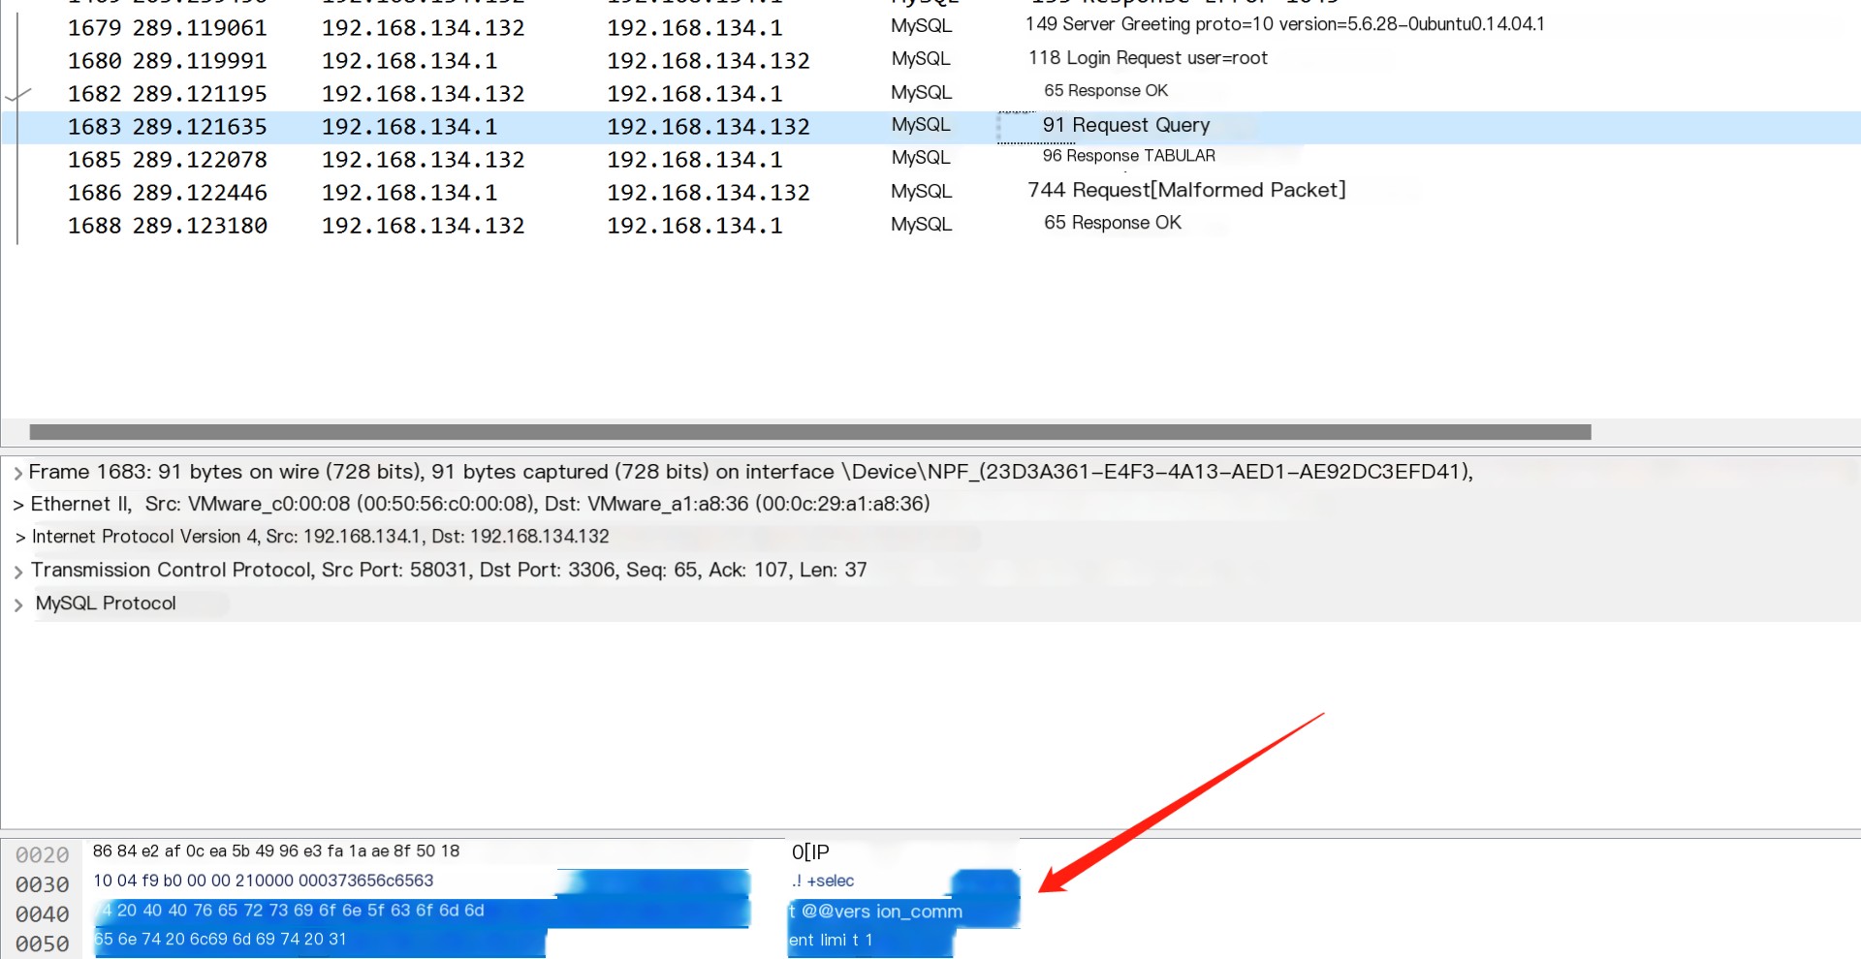1861x959 pixels.
Task: Expand the Transmission Control Protocol row
Action: point(18,572)
